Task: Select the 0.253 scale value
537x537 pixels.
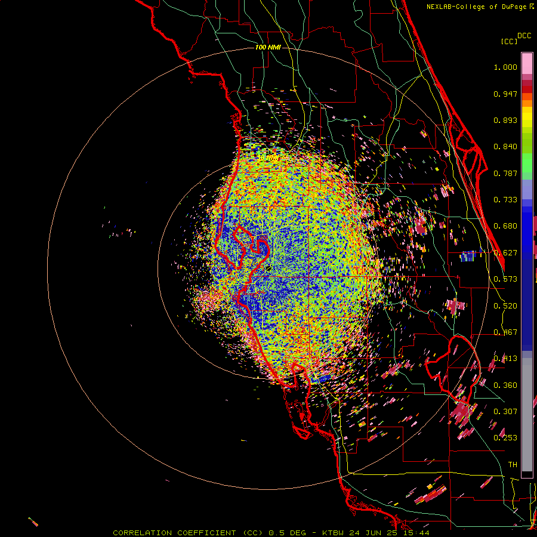Action: 505,438
